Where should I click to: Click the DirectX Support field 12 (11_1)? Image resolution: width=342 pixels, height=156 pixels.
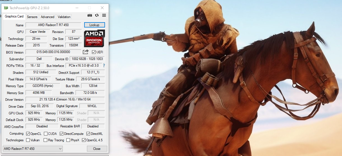point(93,72)
